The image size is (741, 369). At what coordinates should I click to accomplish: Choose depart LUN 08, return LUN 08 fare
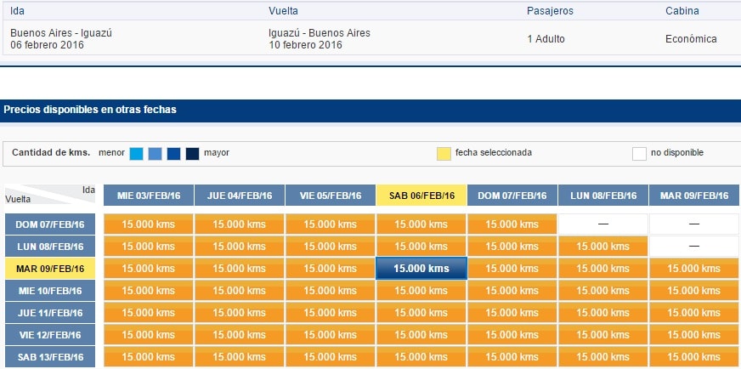603,247
